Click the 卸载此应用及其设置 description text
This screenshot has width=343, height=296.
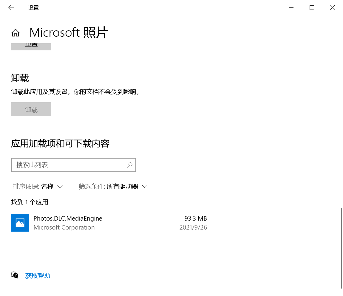(75, 92)
